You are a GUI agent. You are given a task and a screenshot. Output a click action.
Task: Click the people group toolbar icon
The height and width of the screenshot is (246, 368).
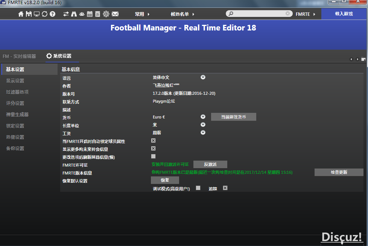(82, 14)
